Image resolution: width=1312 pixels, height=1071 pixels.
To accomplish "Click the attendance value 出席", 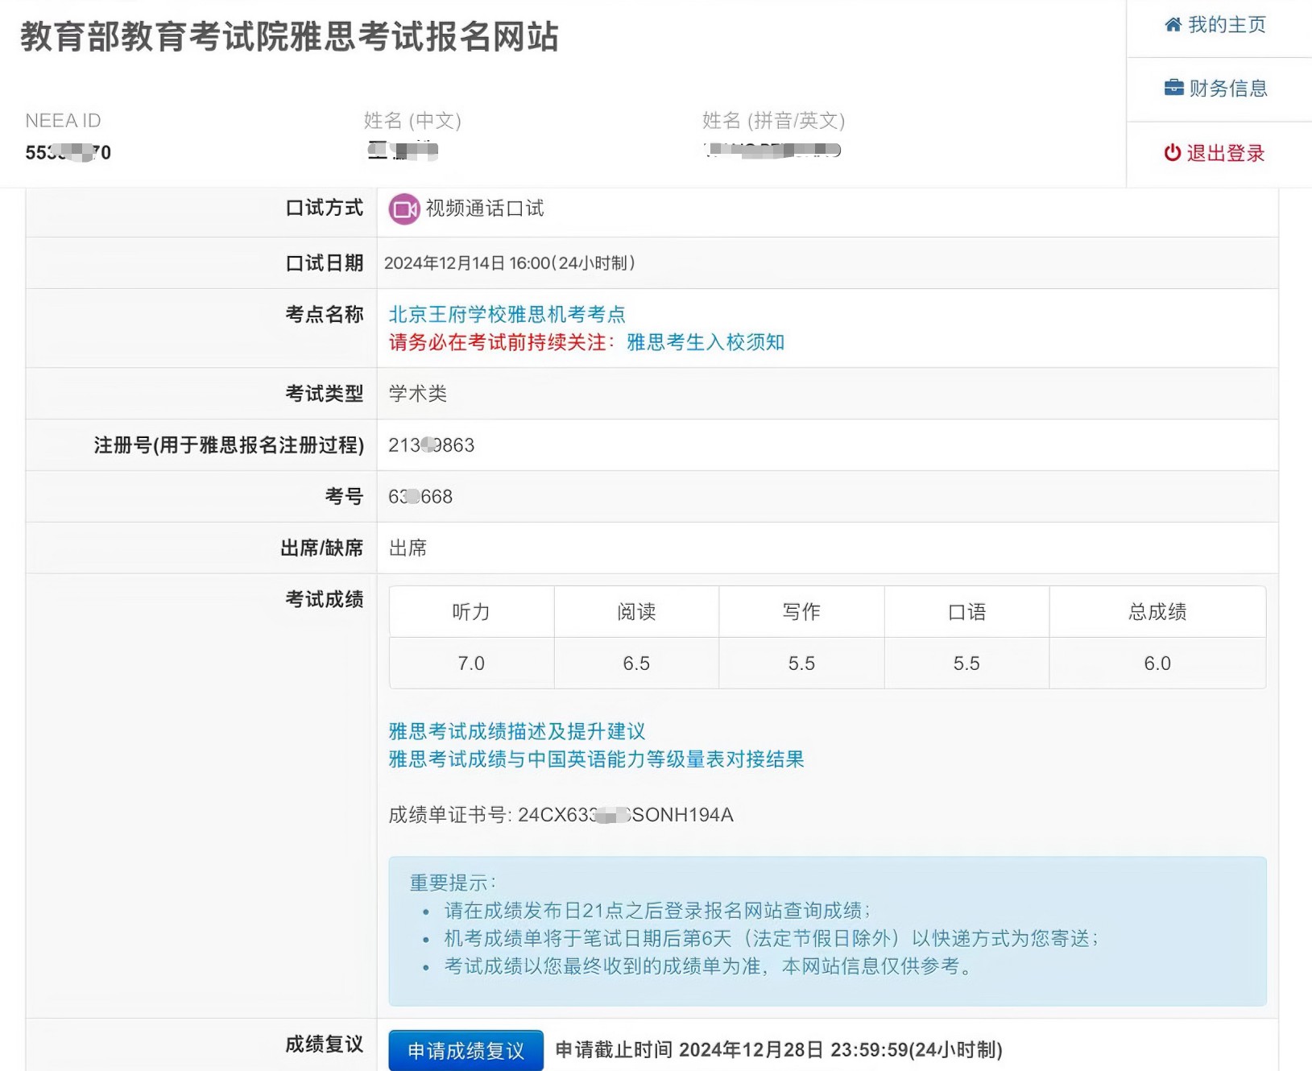I will click(408, 548).
